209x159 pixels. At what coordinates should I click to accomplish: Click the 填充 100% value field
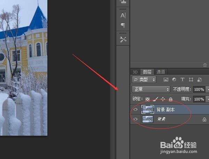pyautogui.click(x=199, y=99)
